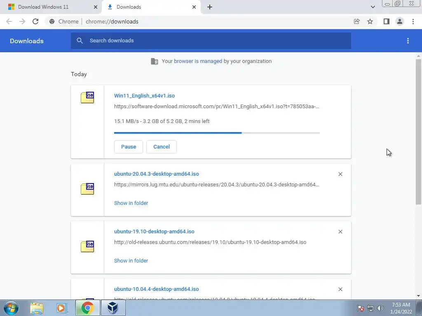Click the page vertical scrollbar thumb
Viewport: 422px width, 316px height.
click(x=418, y=132)
